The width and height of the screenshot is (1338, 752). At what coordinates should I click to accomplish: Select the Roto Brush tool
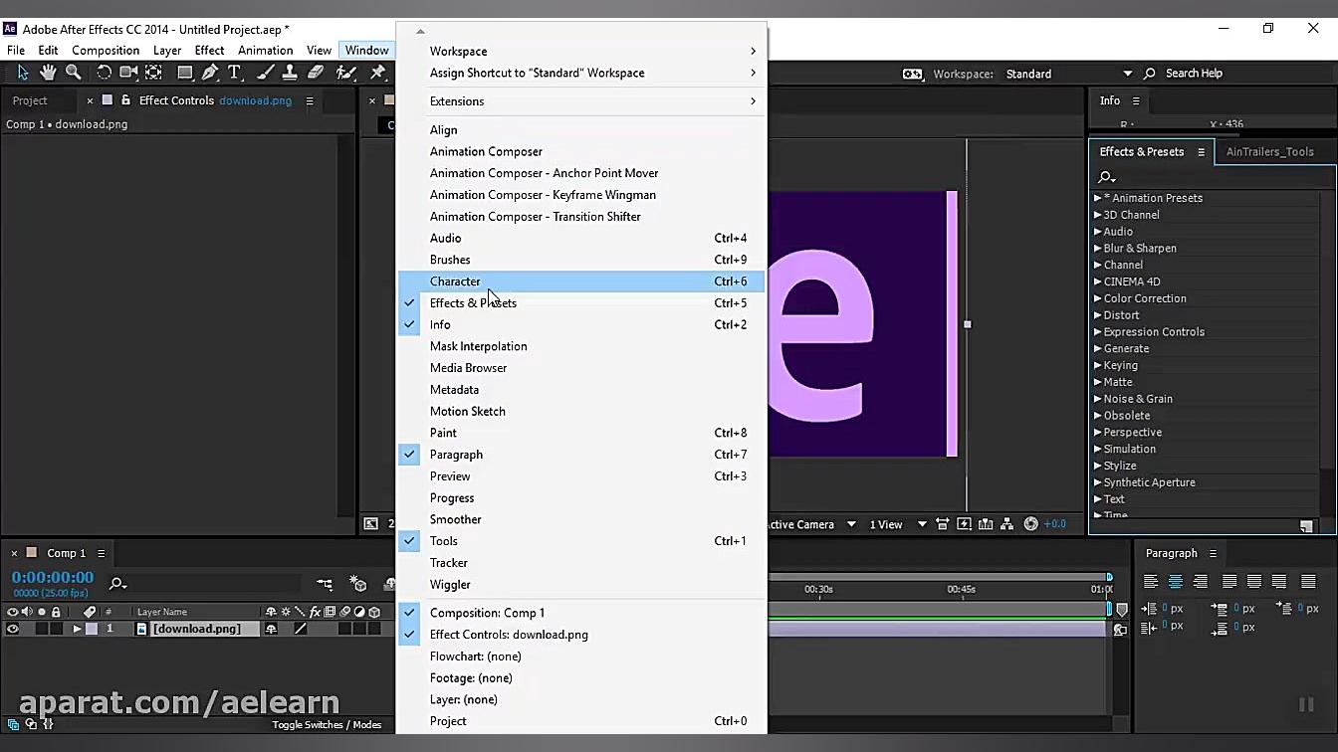click(345, 73)
